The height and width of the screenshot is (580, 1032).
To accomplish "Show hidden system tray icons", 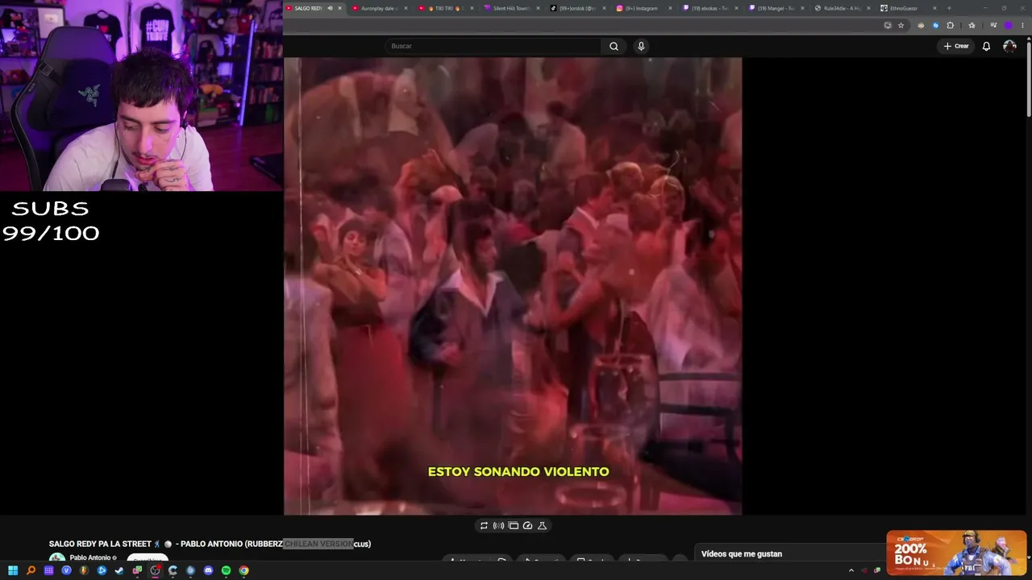I will [851, 570].
